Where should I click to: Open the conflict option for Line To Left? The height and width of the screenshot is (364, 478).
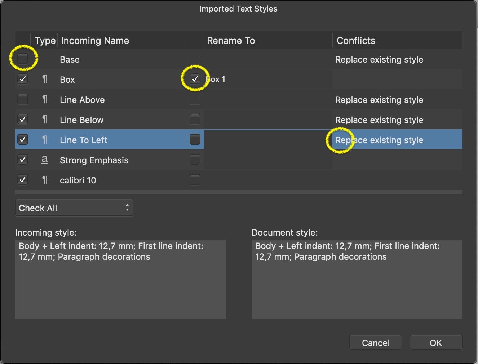point(379,140)
